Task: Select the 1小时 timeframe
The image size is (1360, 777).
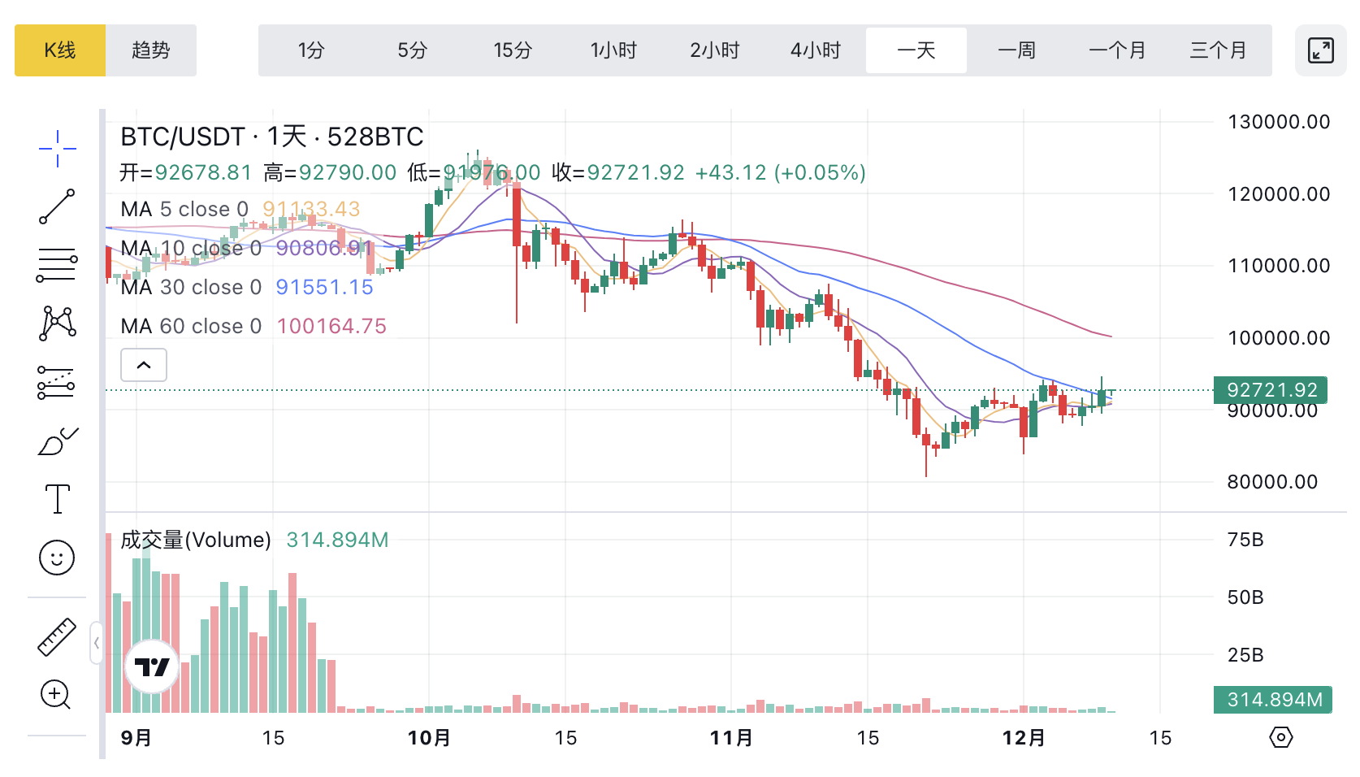Action: coord(613,50)
